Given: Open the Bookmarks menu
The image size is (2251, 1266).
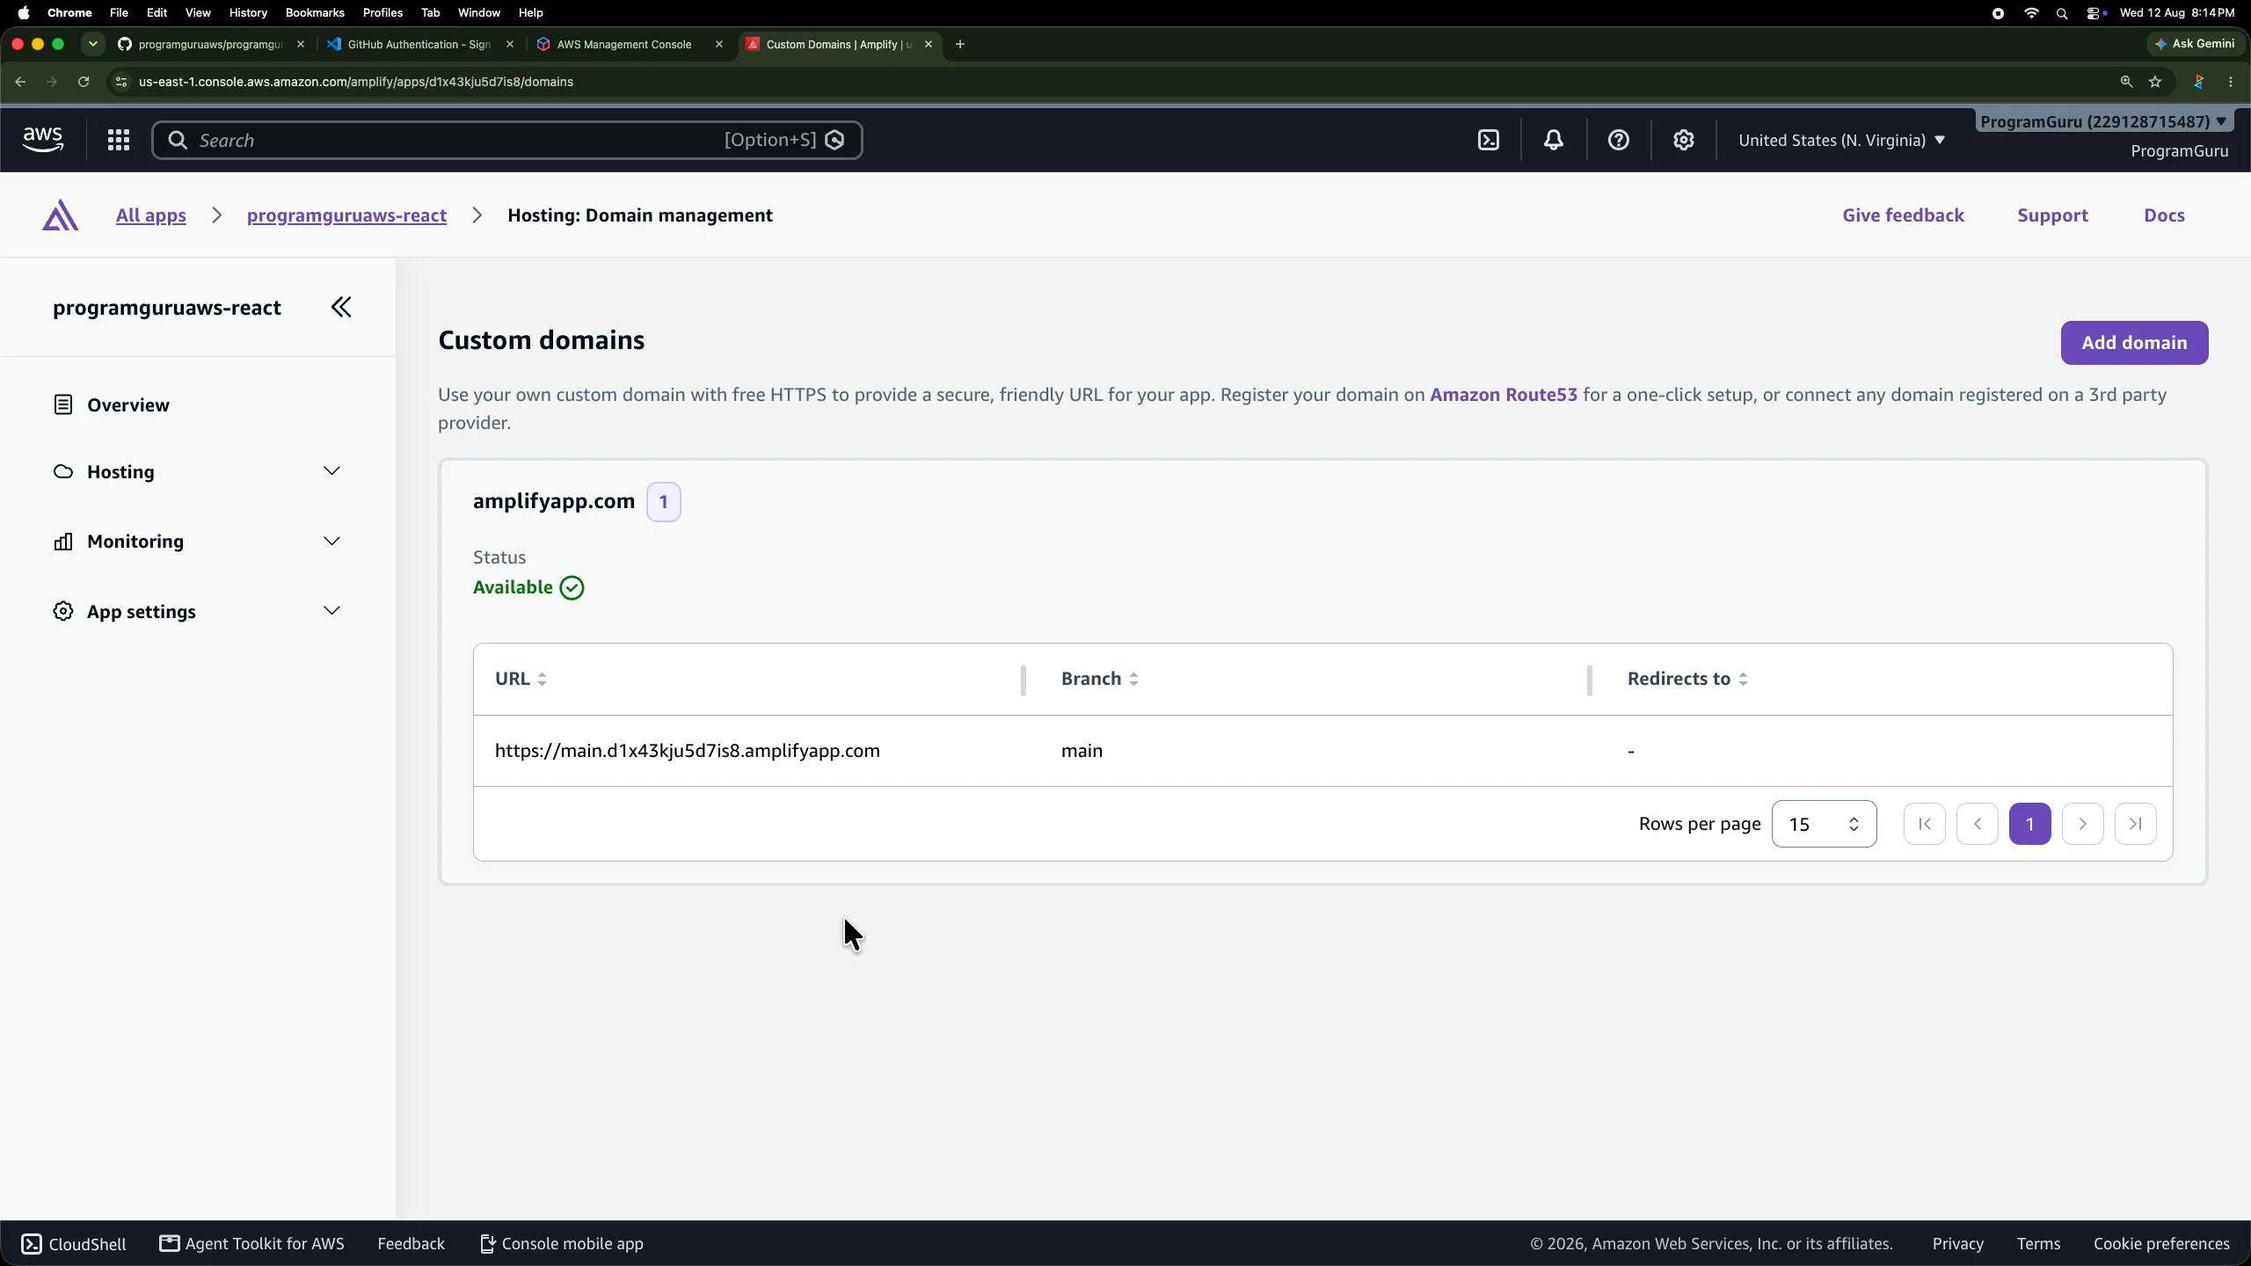Looking at the screenshot, I should coord(315,12).
